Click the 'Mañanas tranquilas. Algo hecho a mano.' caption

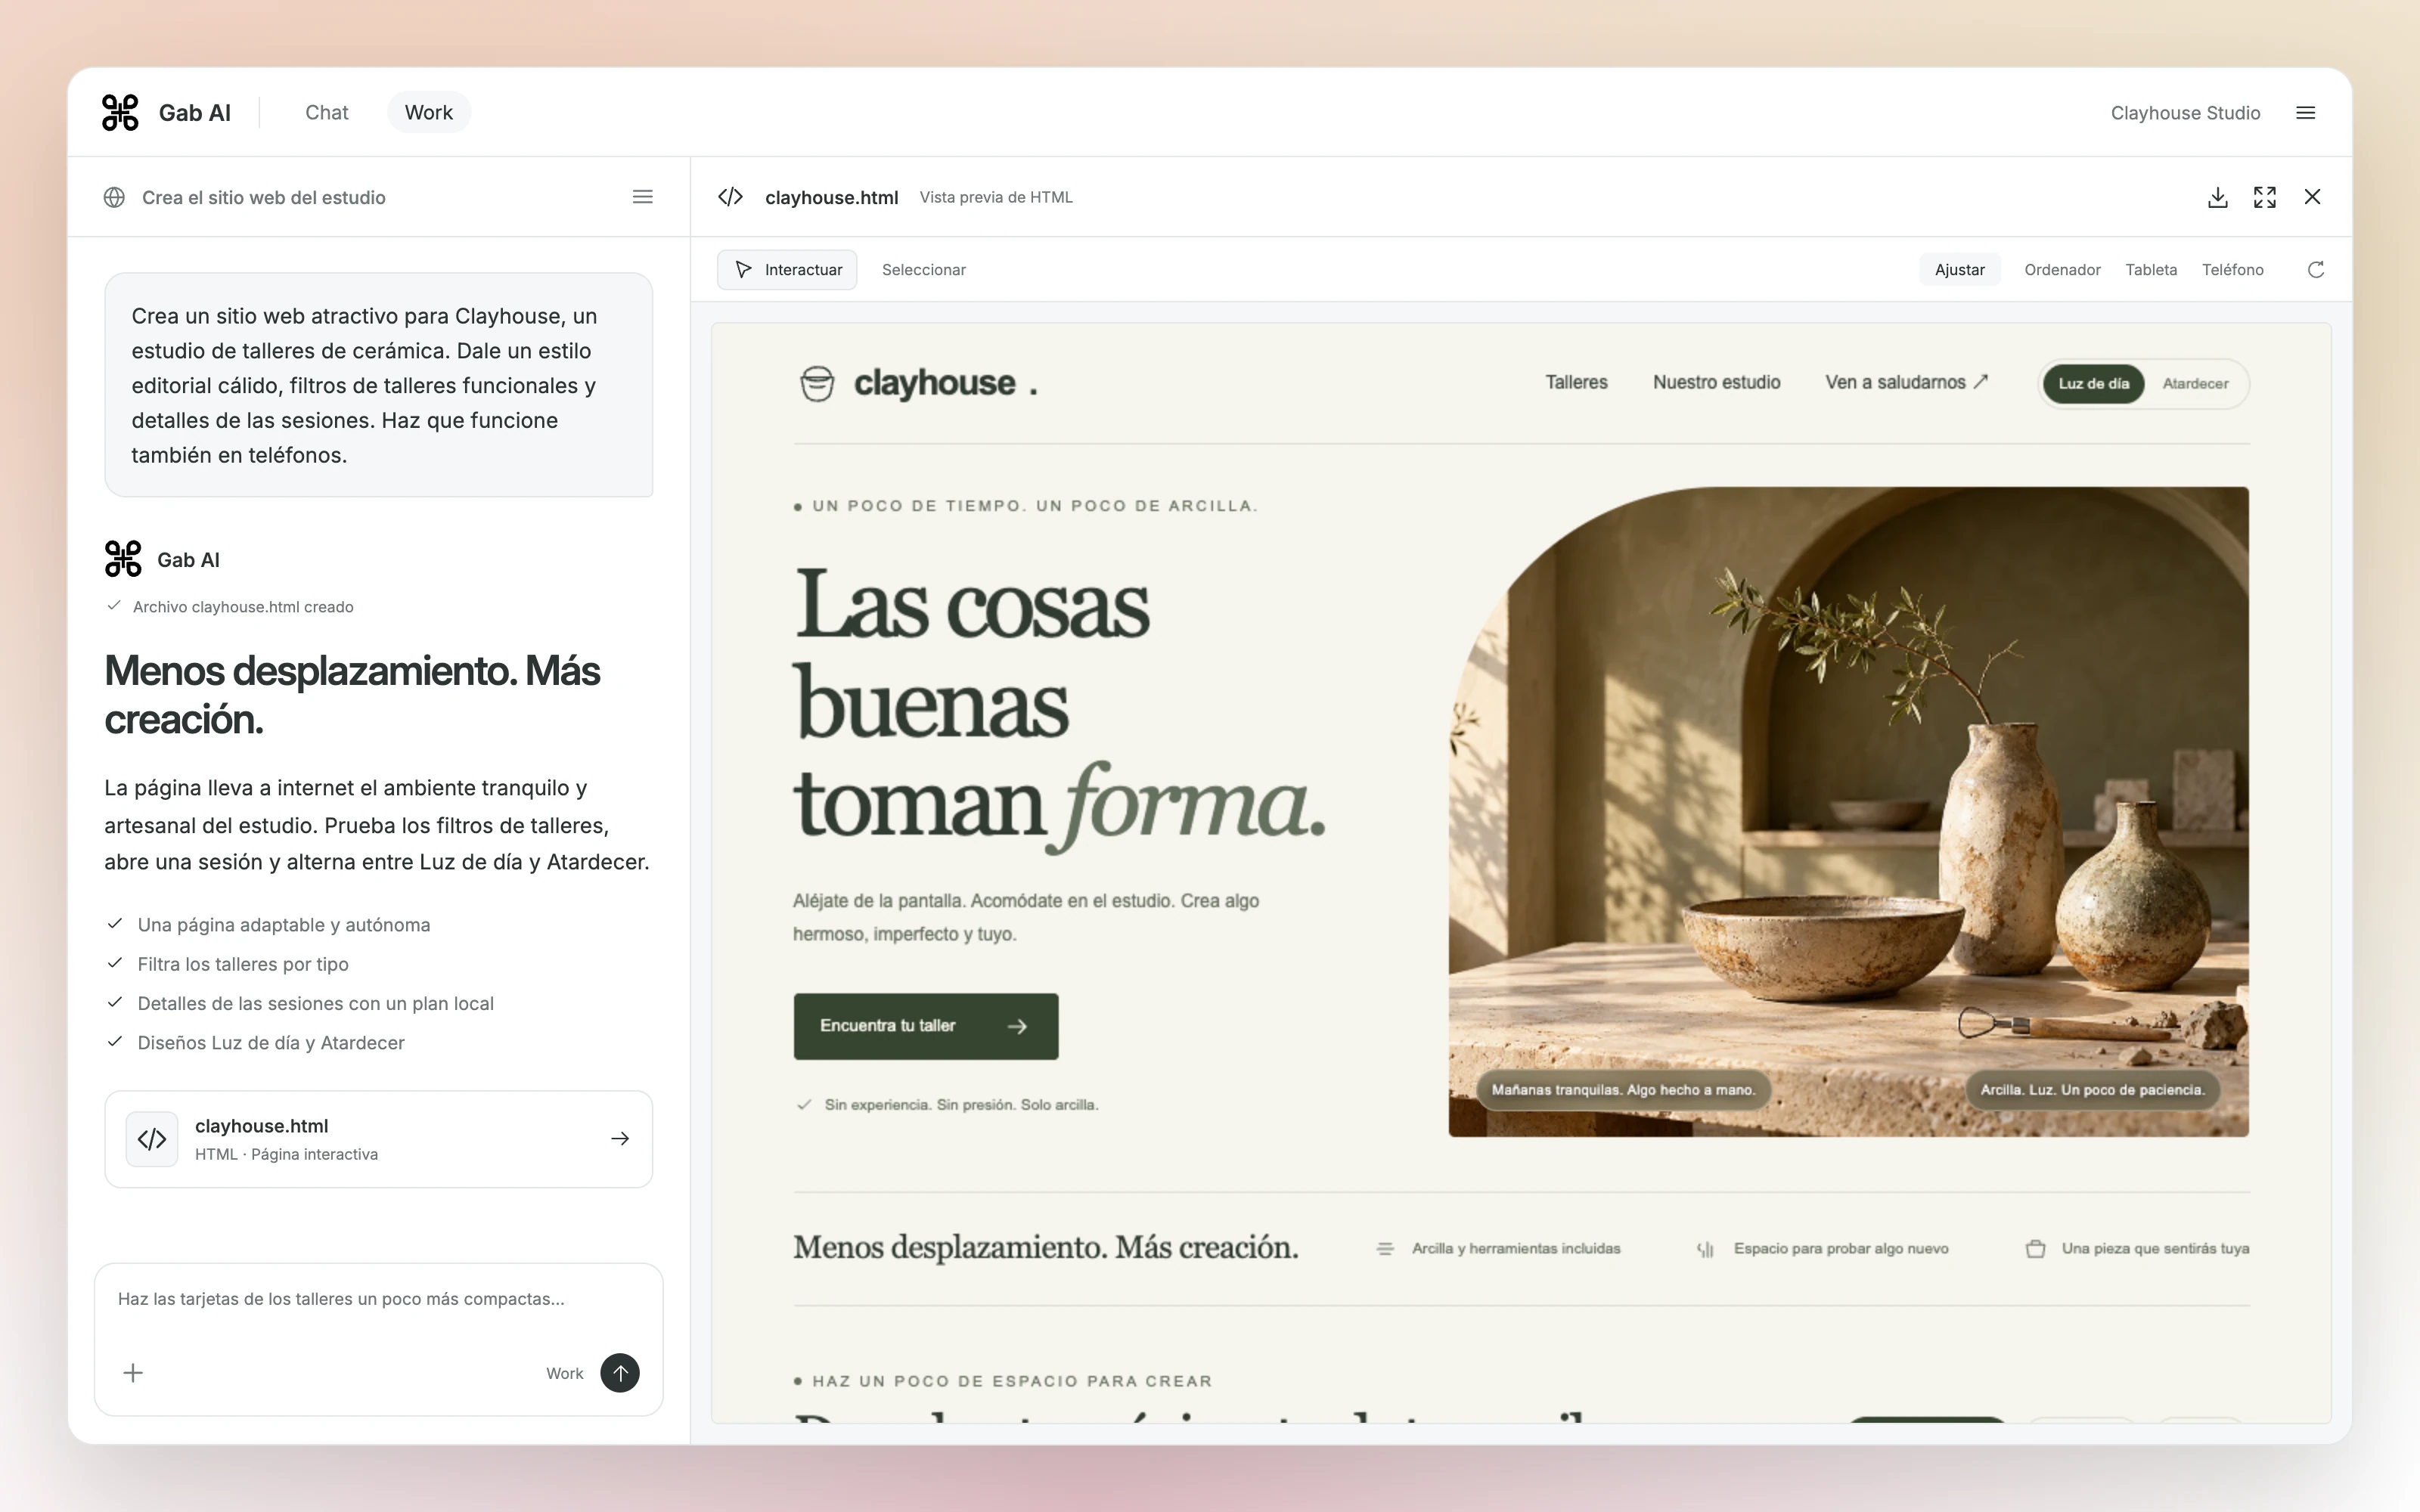tap(1623, 1089)
